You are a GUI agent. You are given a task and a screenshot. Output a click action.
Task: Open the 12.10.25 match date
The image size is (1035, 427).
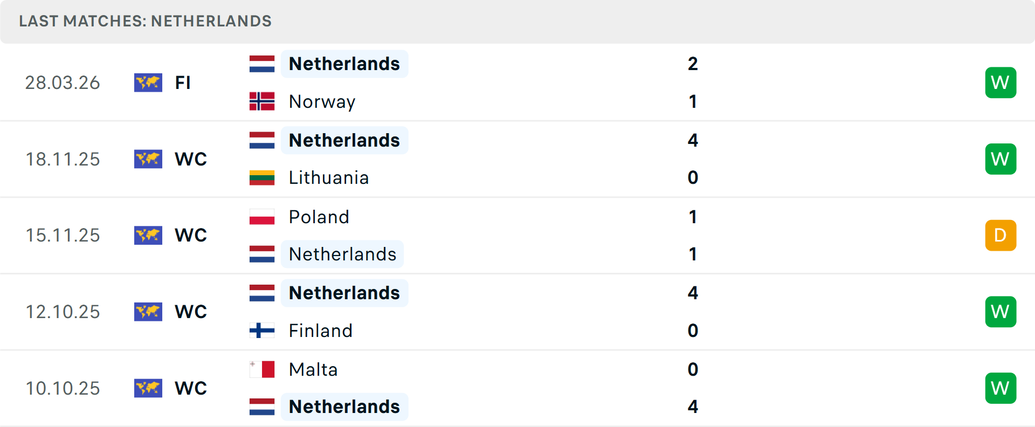(x=63, y=312)
